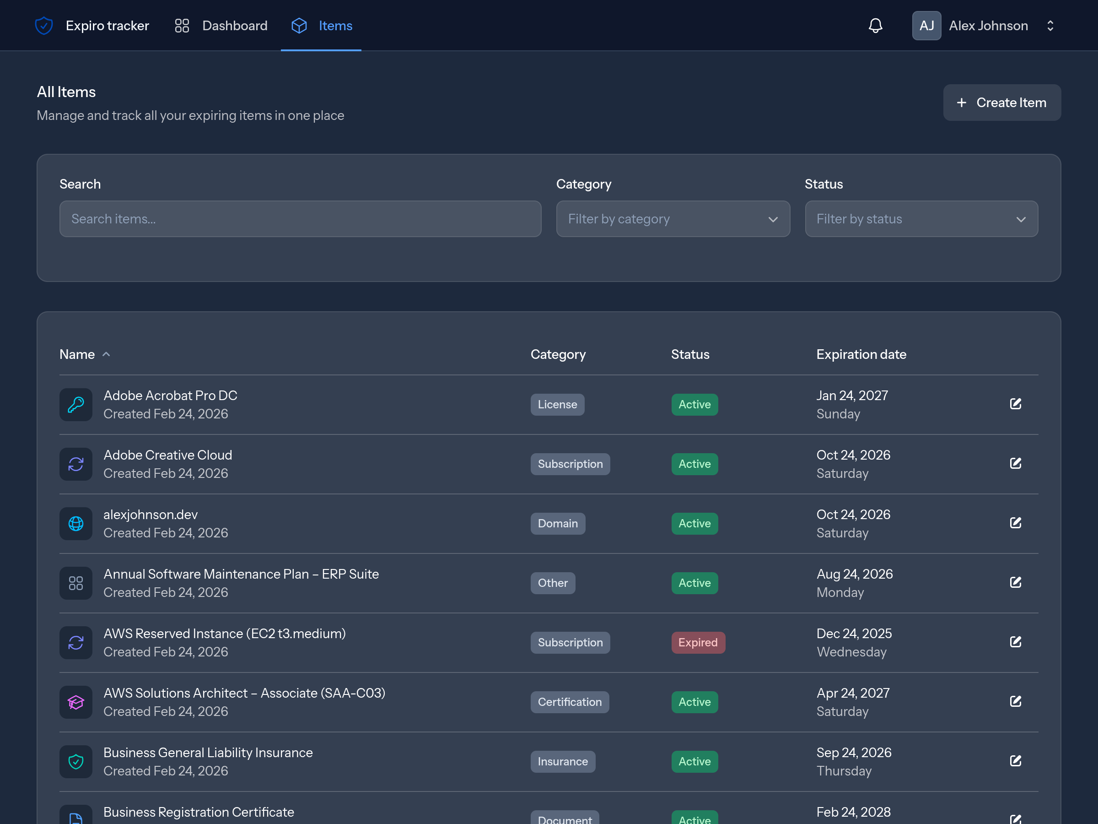Edit the AWS Reserved Instance row

pos(1015,642)
